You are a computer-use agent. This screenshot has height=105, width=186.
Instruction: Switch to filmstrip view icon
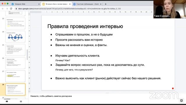pyautogui.click(x=7, y=101)
